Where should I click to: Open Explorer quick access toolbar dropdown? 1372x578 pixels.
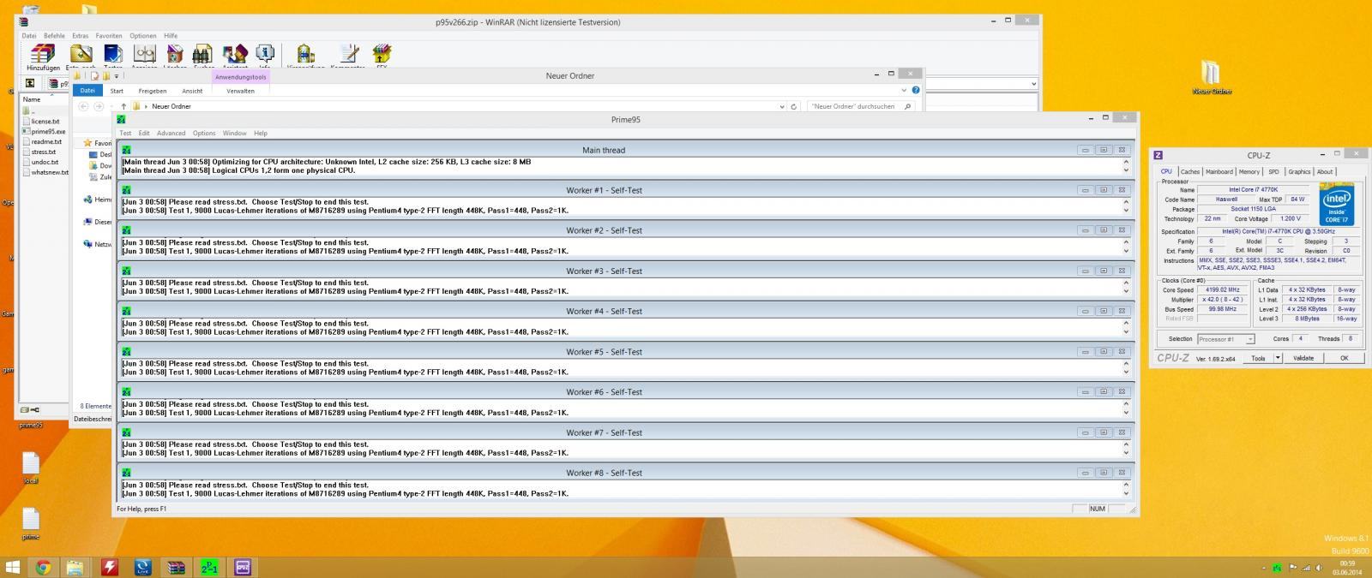coord(117,76)
